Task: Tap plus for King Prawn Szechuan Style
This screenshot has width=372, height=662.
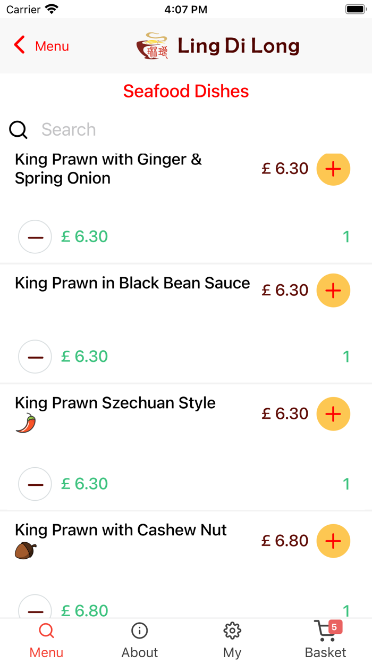Action: tap(333, 414)
